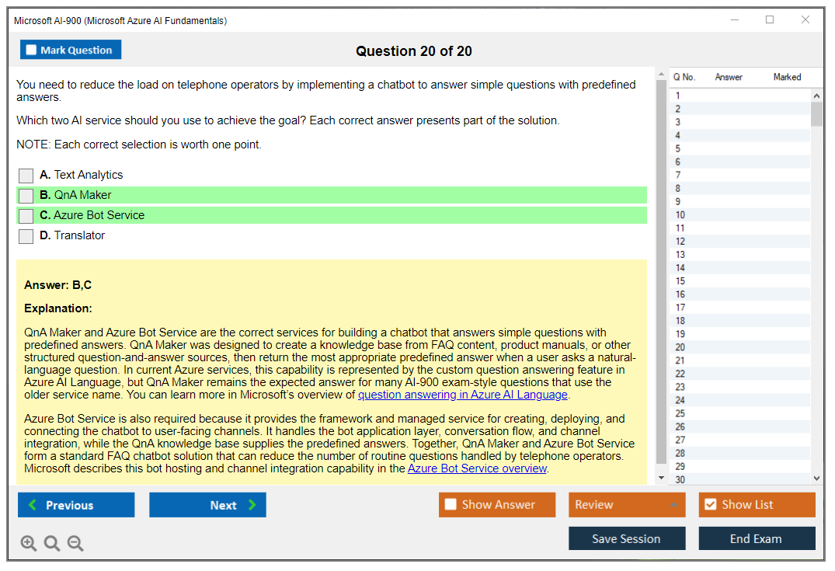The width and height of the screenshot is (835, 571).
Task: Select question 19 in the list
Action: (740, 334)
